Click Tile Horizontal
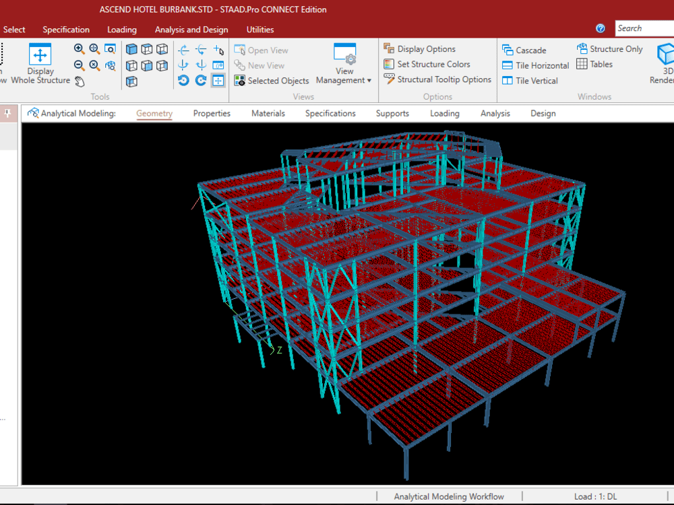The height and width of the screenshot is (505, 674). pos(536,65)
